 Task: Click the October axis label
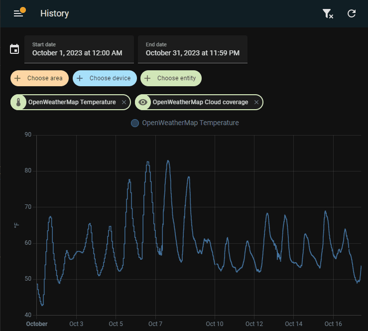[x=37, y=324]
